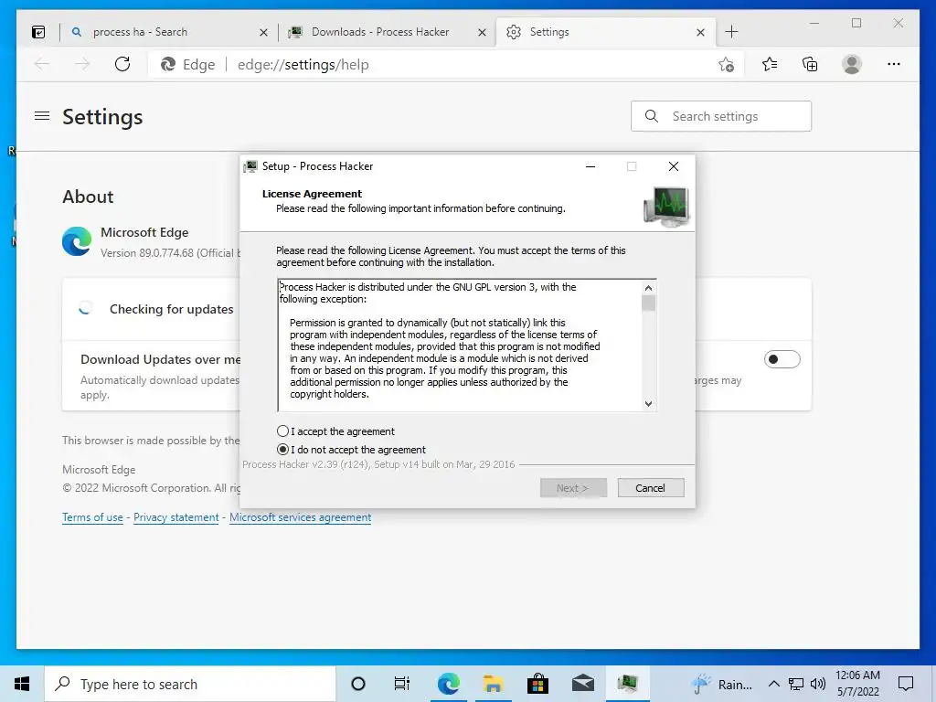Open Edge tab actions menu icon
The width and height of the screenshot is (936, 702).
click(38, 32)
